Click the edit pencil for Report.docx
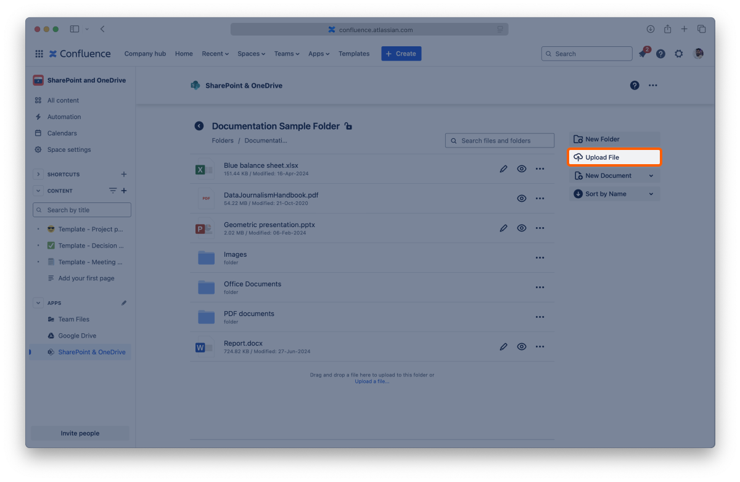This screenshot has height=482, width=740. [503, 347]
